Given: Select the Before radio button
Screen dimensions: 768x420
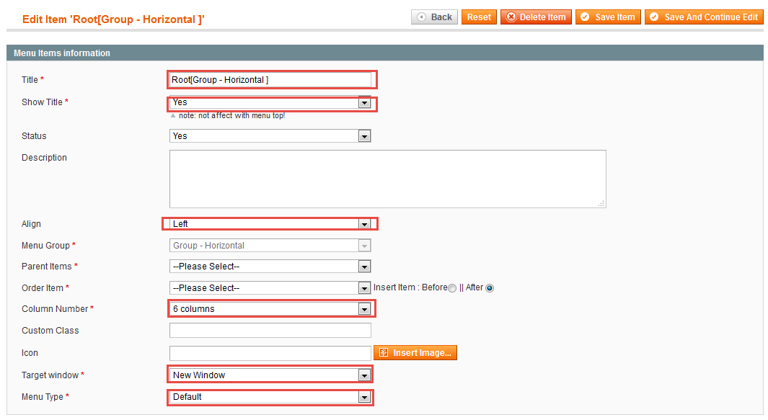Looking at the screenshot, I should [452, 288].
